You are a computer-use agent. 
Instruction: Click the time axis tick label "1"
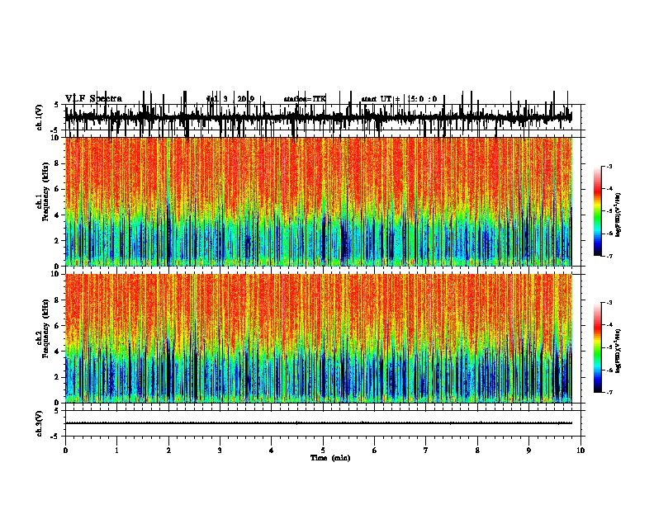(116, 451)
